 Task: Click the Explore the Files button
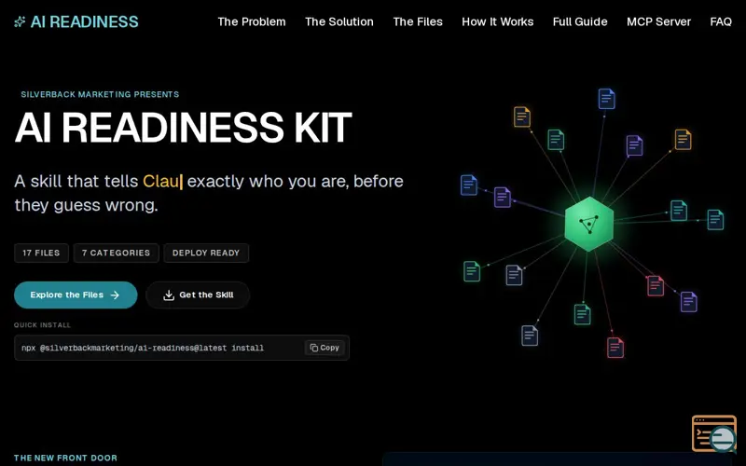click(76, 295)
